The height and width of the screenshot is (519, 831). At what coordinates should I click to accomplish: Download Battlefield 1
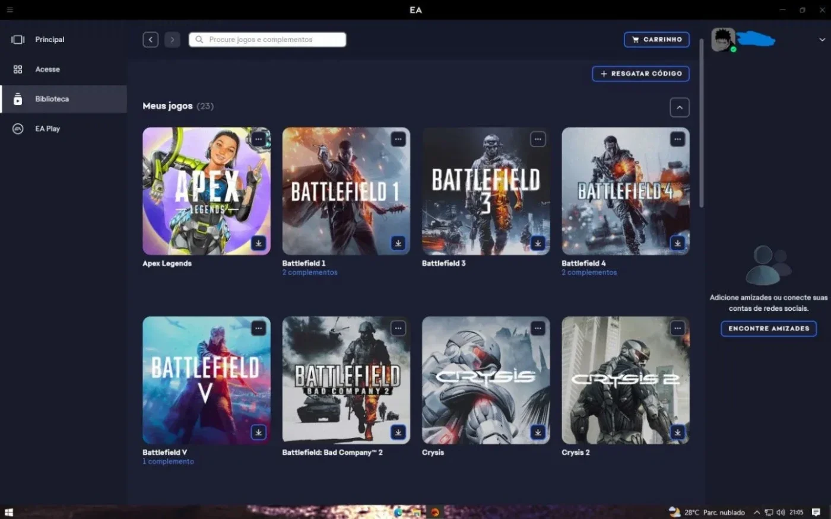398,243
